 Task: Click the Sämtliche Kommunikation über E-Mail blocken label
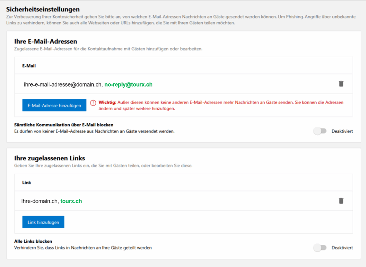[64, 125]
